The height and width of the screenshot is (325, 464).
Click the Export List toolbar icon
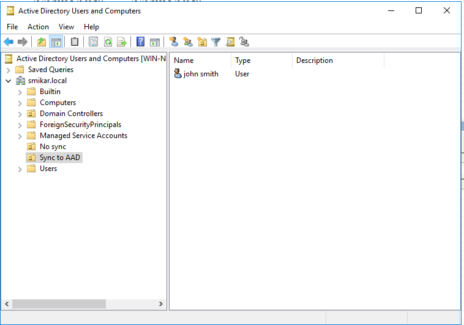[122, 42]
